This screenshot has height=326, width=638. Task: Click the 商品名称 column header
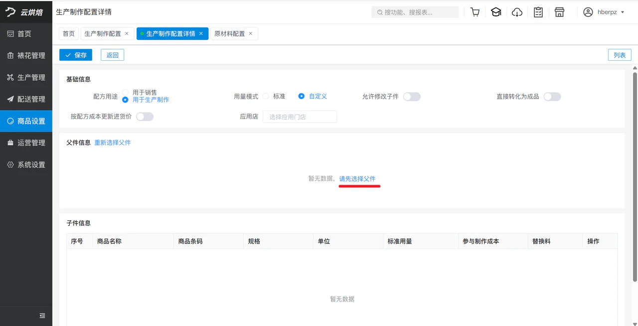pos(133,241)
